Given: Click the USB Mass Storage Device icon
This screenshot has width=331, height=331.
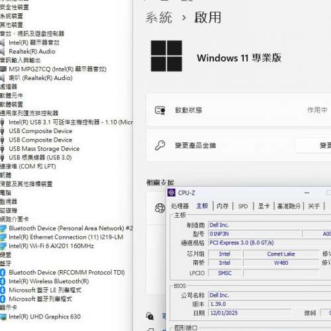Looking at the screenshot, I should (2, 148).
